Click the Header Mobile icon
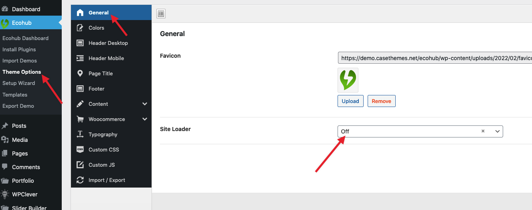Image resolution: width=532 pixels, height=210 pixels. tap(80, 58)
